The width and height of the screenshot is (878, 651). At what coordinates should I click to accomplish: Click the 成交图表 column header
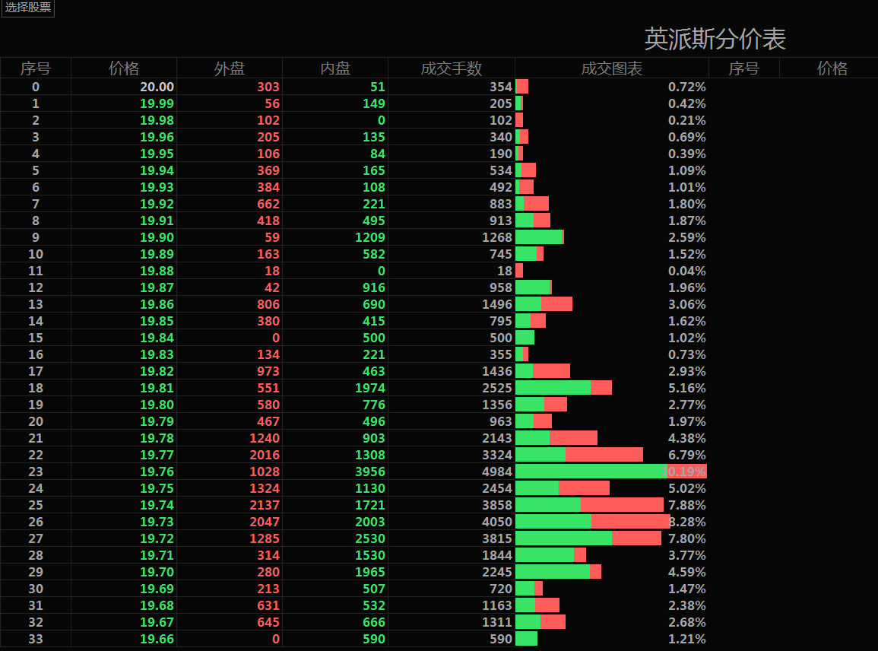click(611, 68)
